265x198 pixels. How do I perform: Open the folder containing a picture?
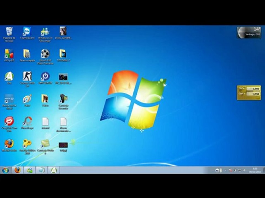45,100
